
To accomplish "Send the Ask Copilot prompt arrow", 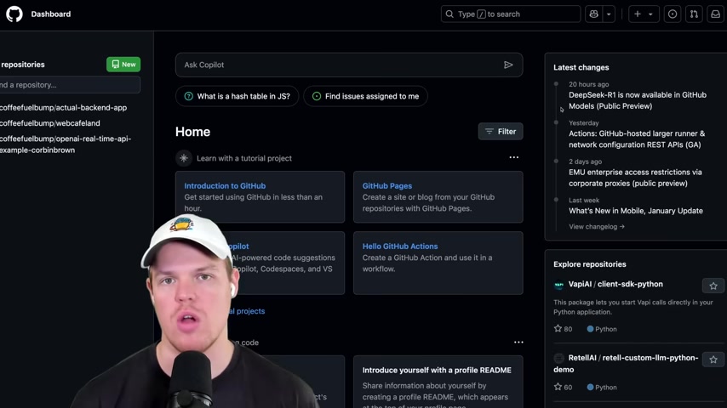I will [508, 65].
